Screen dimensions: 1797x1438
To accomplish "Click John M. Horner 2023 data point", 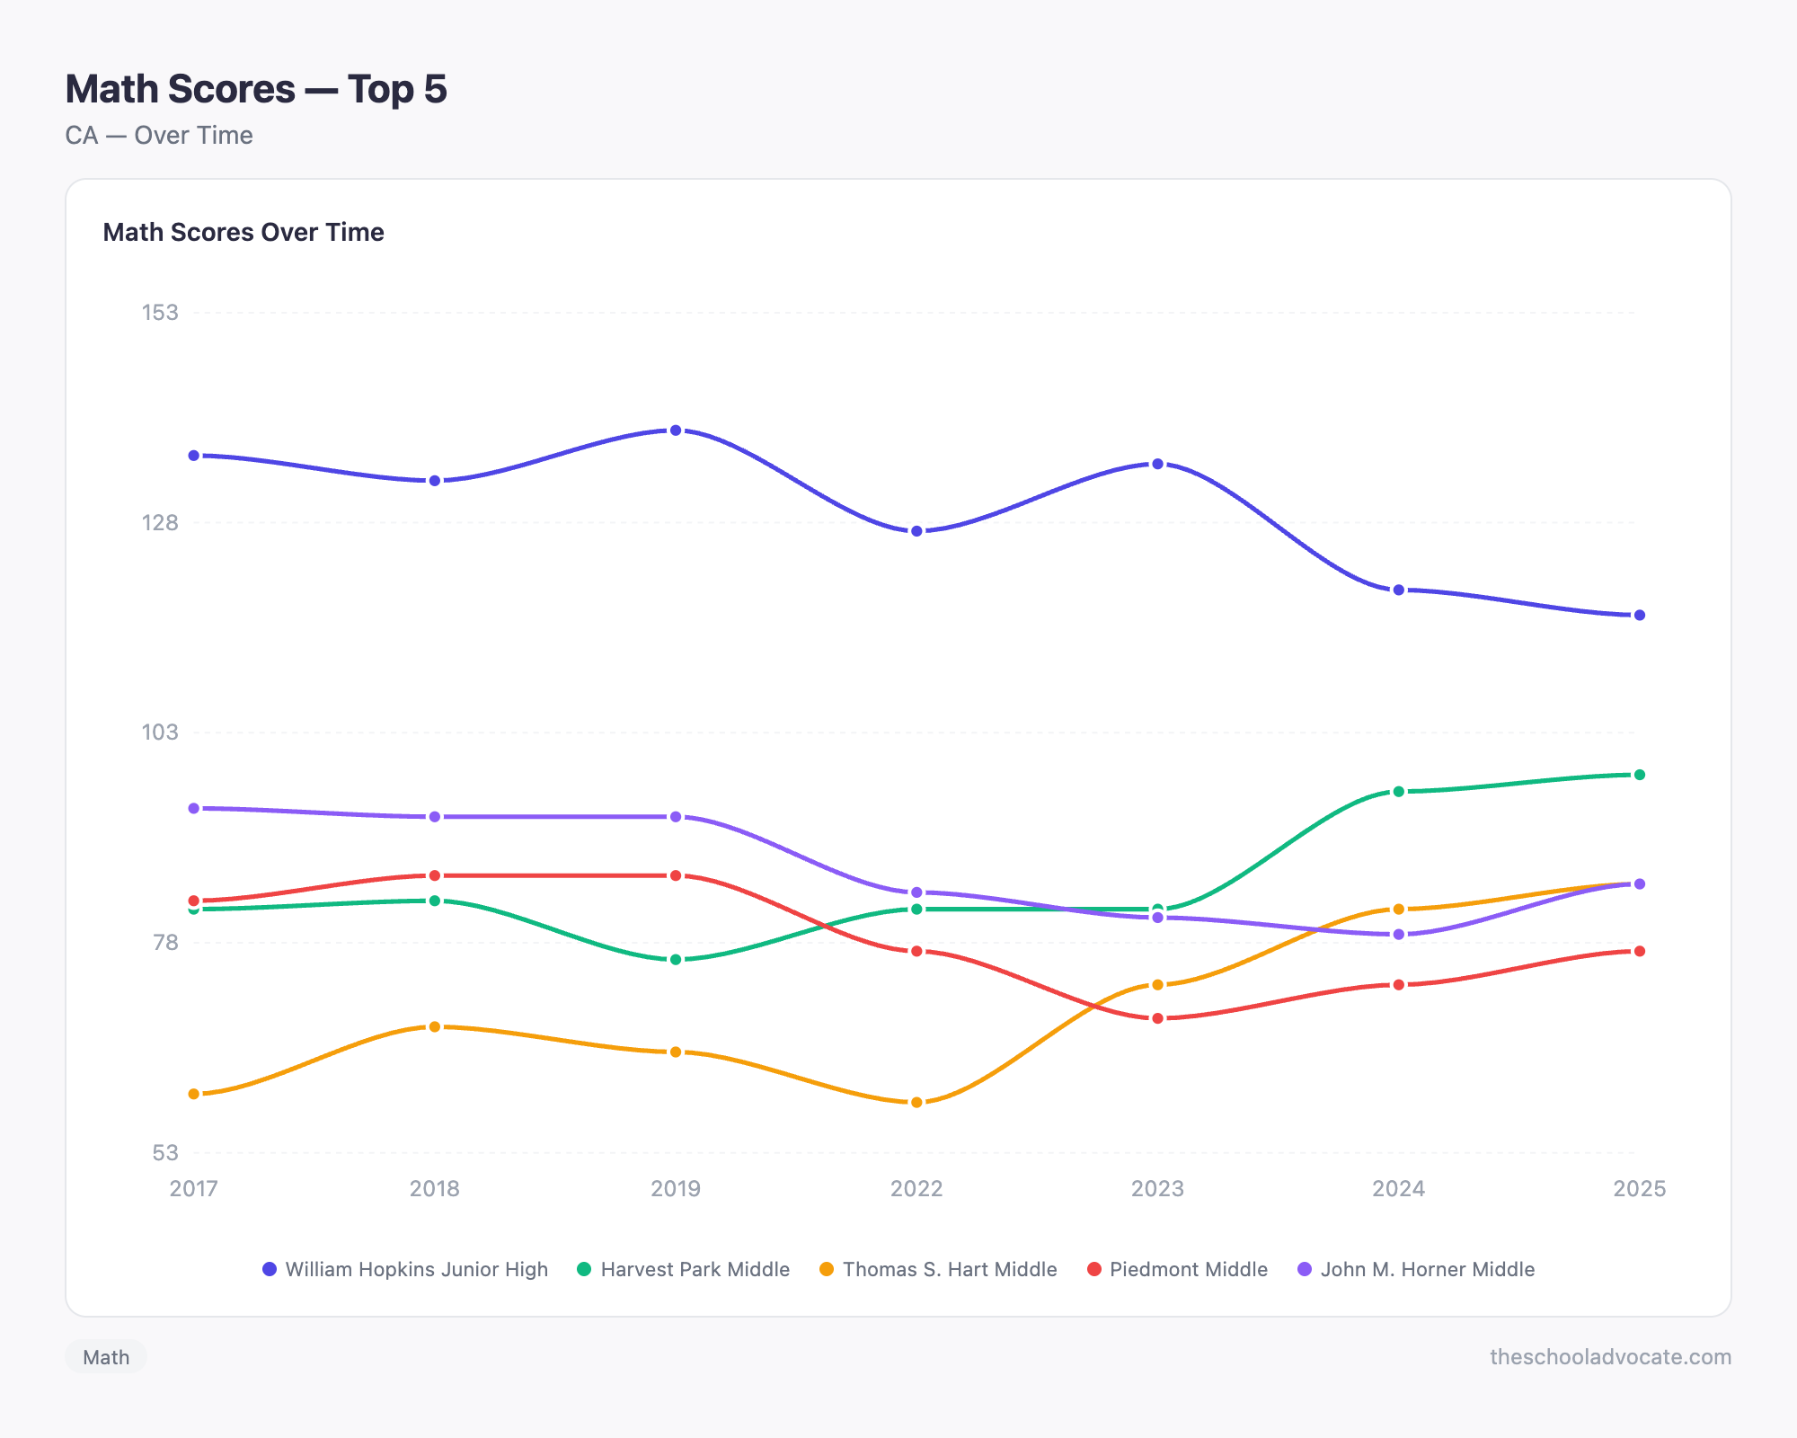I will point(1158,918).
